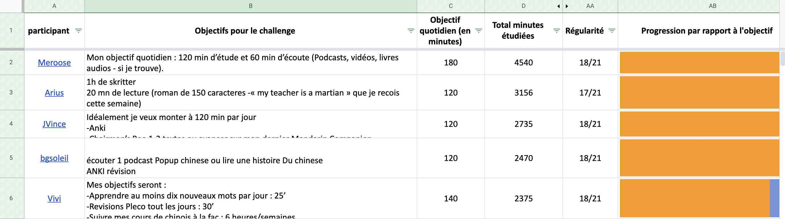
Task: Open the bgsoleil participant link
Action: (54, 158)
